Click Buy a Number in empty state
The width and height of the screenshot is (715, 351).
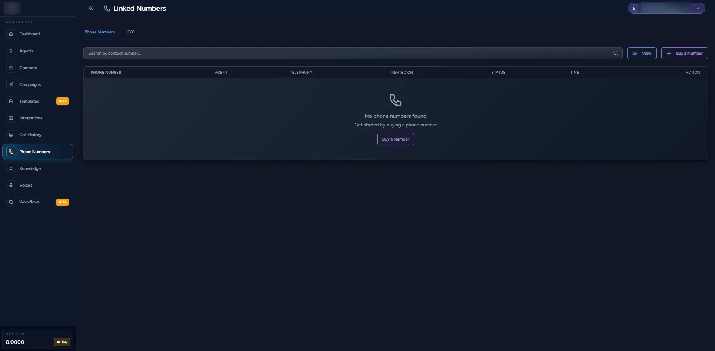[395, 139]
